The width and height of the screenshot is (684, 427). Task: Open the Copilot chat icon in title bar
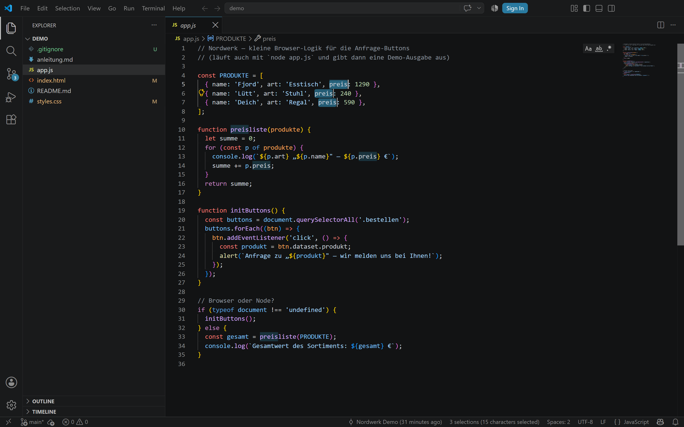467,8
